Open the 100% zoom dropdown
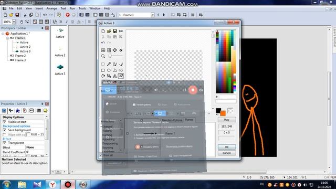This screenshot has width=336, height=189. [14, 22]
